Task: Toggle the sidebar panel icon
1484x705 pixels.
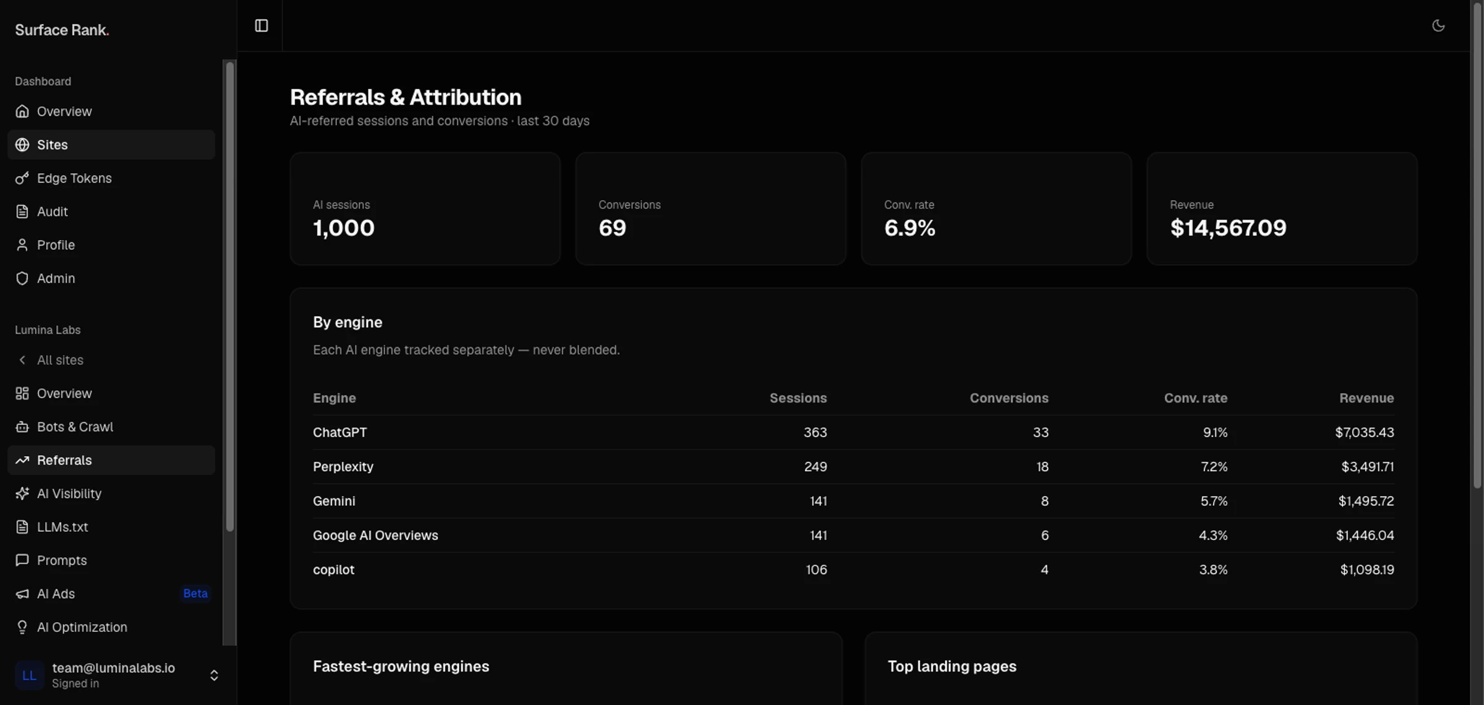Action: 262,25
